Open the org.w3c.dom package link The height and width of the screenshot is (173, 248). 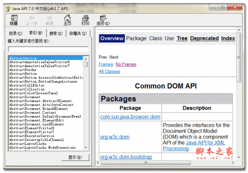coord(114,137)
